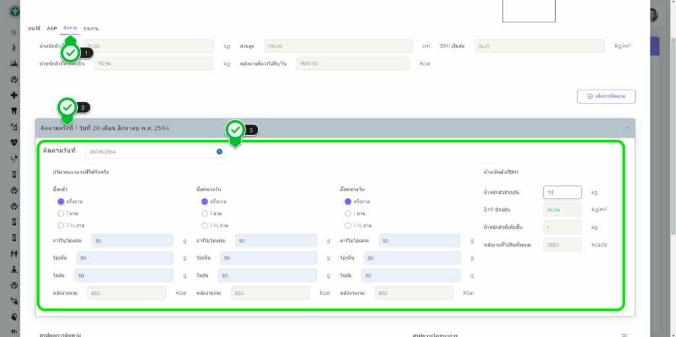Click the เพิ่มการติดตาม button

605,96
